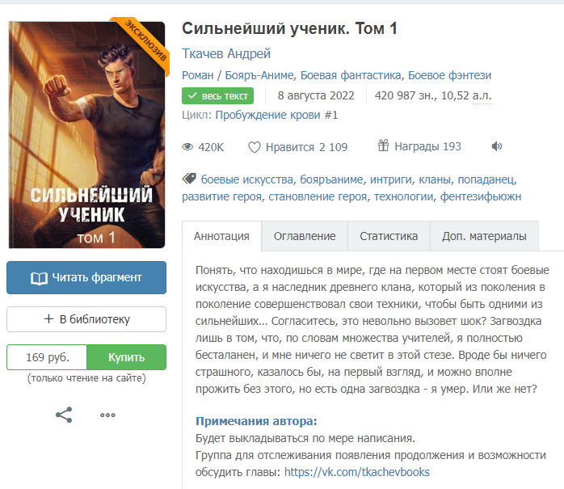
Task: Click the book cover thumbnail
Action: point(87,134)
